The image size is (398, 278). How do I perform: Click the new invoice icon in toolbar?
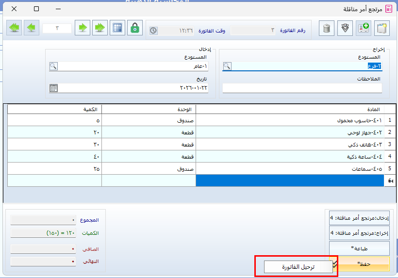[383, 28]
